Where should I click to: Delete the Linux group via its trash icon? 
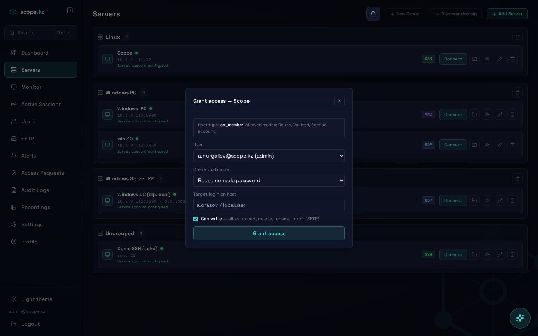[x=517, y=37]
